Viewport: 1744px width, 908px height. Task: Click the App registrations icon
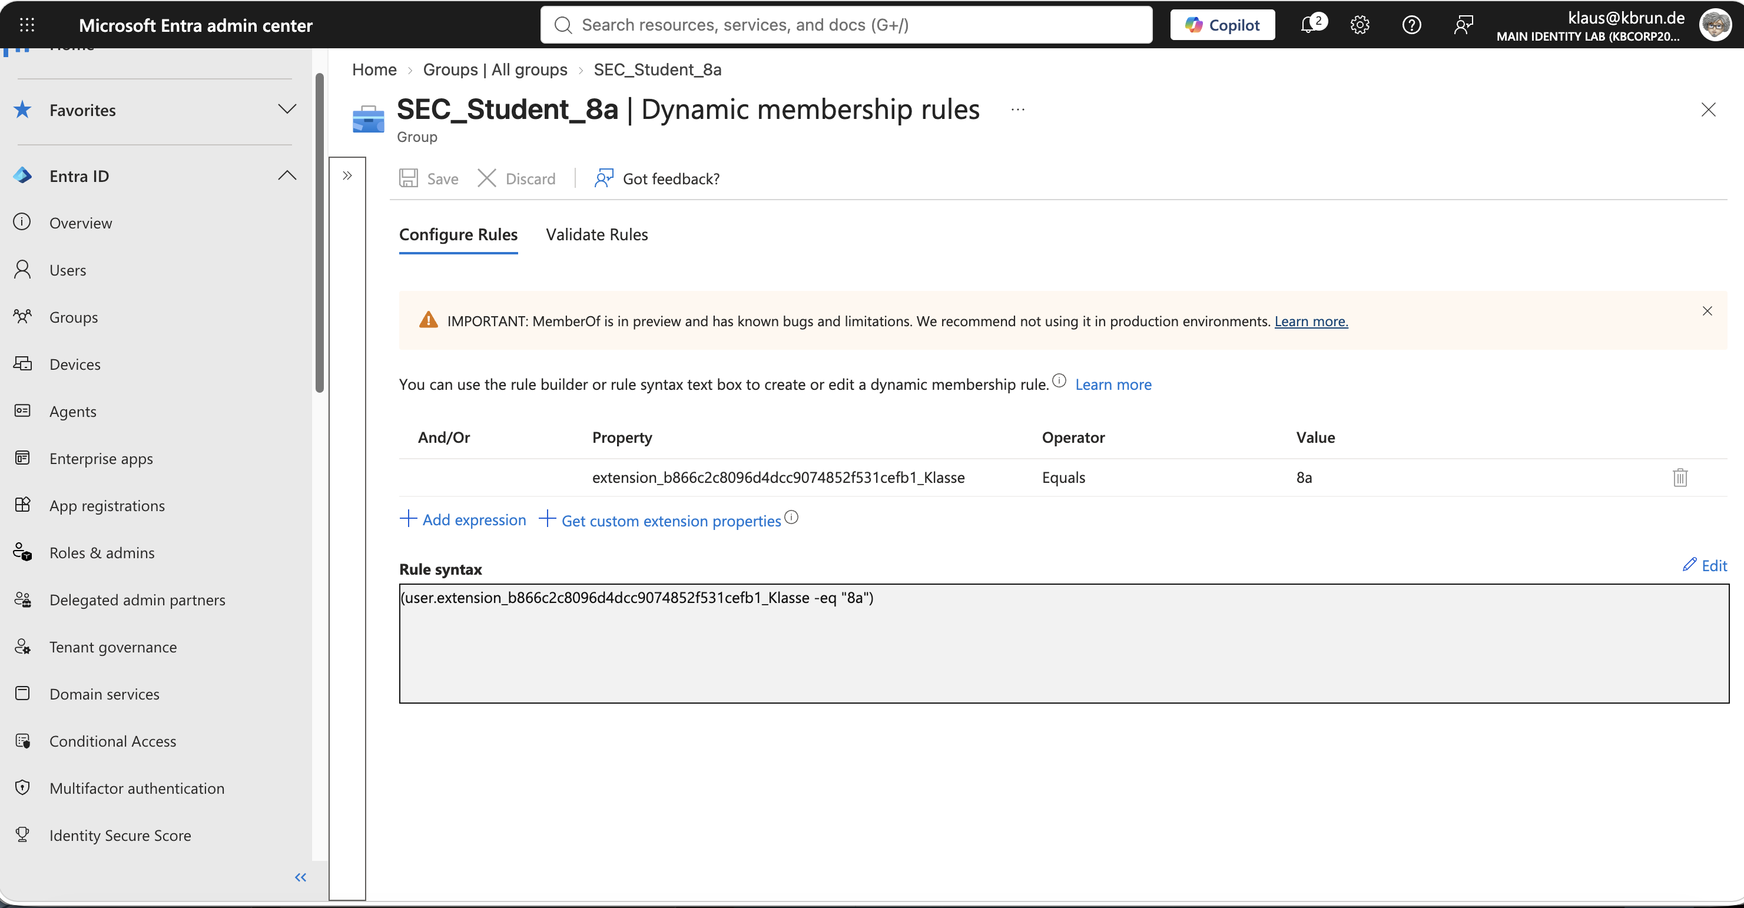click(22, 505)
